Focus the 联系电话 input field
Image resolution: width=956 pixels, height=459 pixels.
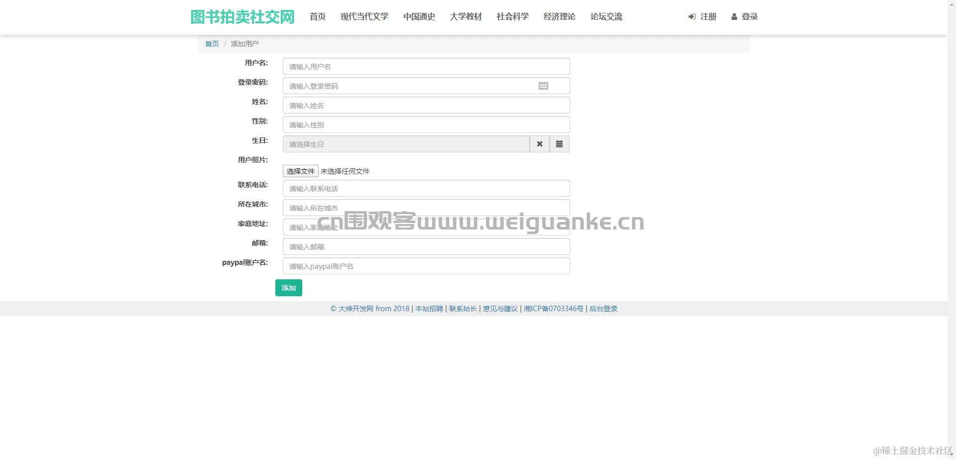tap(426, 188)
